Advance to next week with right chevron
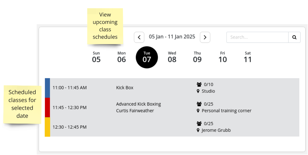Screen dimensions: 308x155 pos(205,37)
